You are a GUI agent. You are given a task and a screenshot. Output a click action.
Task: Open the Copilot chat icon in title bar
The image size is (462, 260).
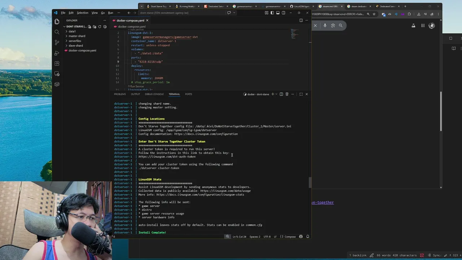(x=229, y=13)
